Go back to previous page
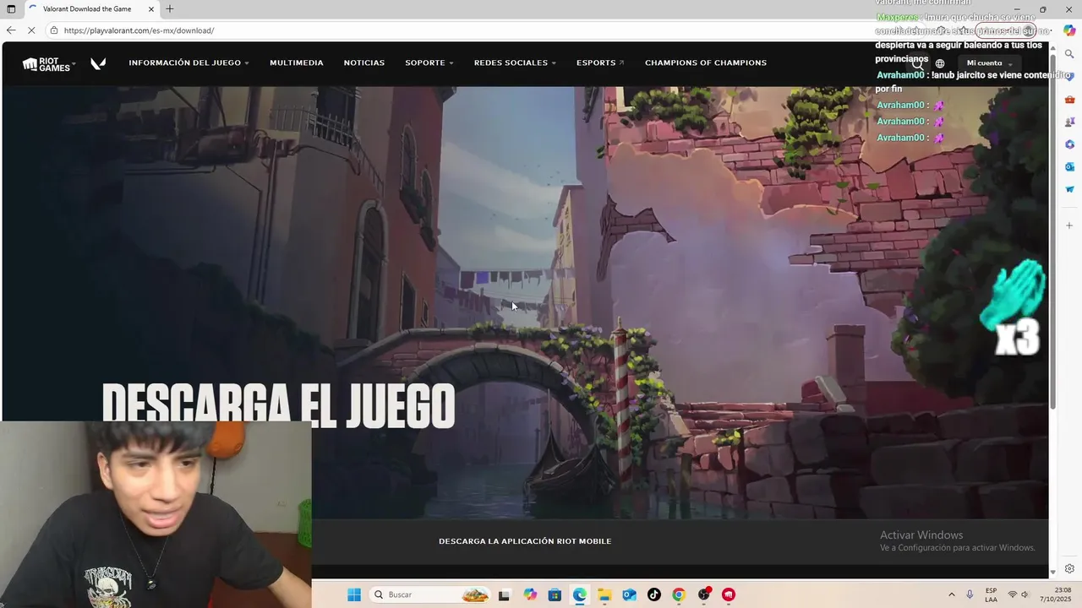 [x=11, y=30]
